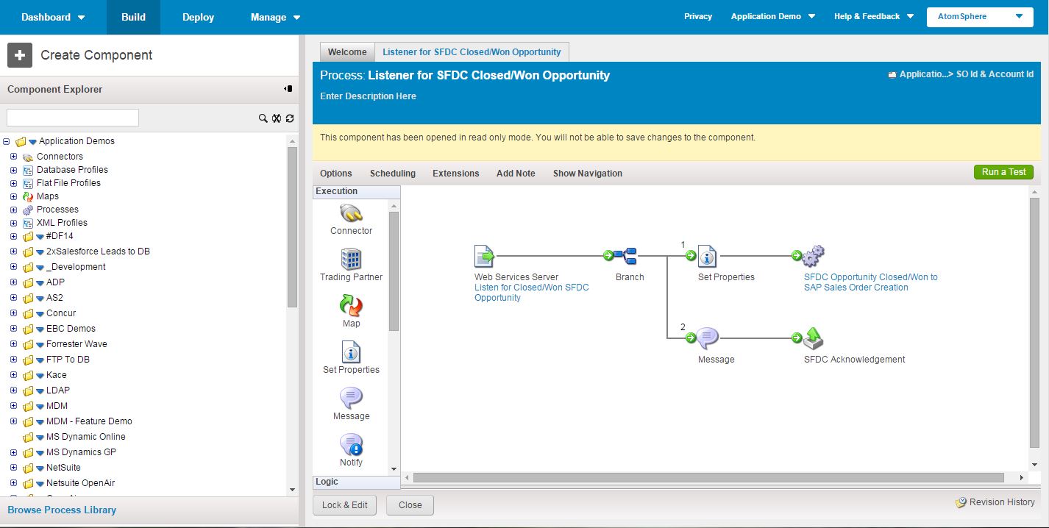Image resolution: width=1049 pixels, height=528 pixels.
Task: Click the Web Services Server start shape
Action: (x=484, y=256)
